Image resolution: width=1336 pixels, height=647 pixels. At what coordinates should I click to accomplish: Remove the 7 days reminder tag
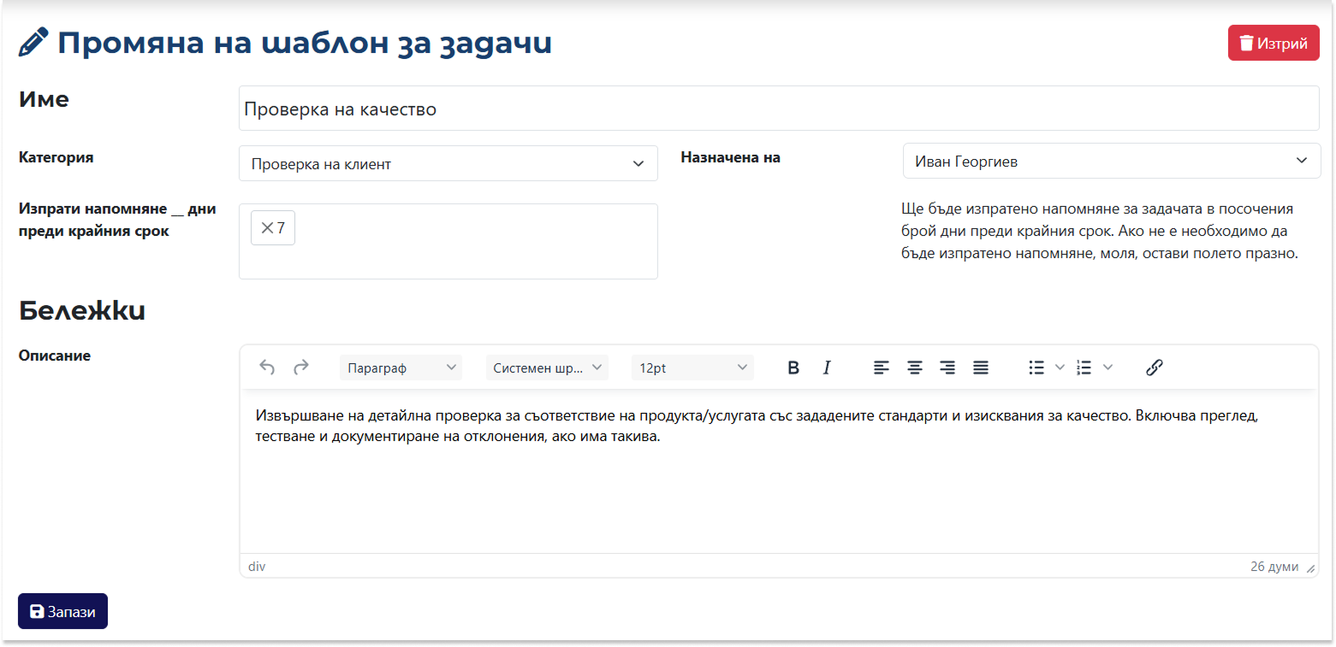266,228
